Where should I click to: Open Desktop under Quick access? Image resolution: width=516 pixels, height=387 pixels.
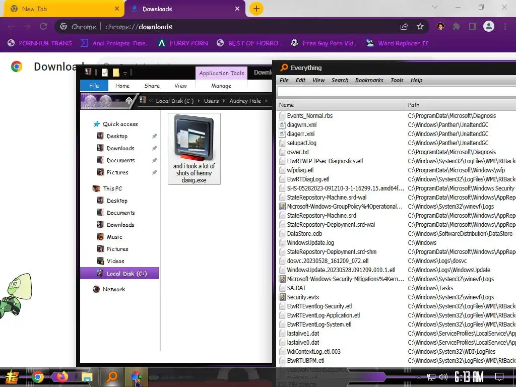click(x=117, y=136)
